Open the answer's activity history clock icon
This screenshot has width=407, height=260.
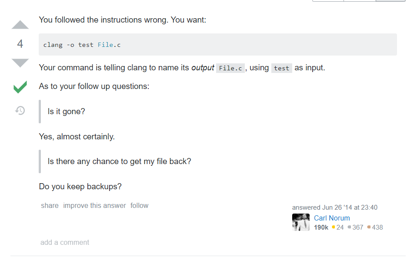tap(20, 110)
